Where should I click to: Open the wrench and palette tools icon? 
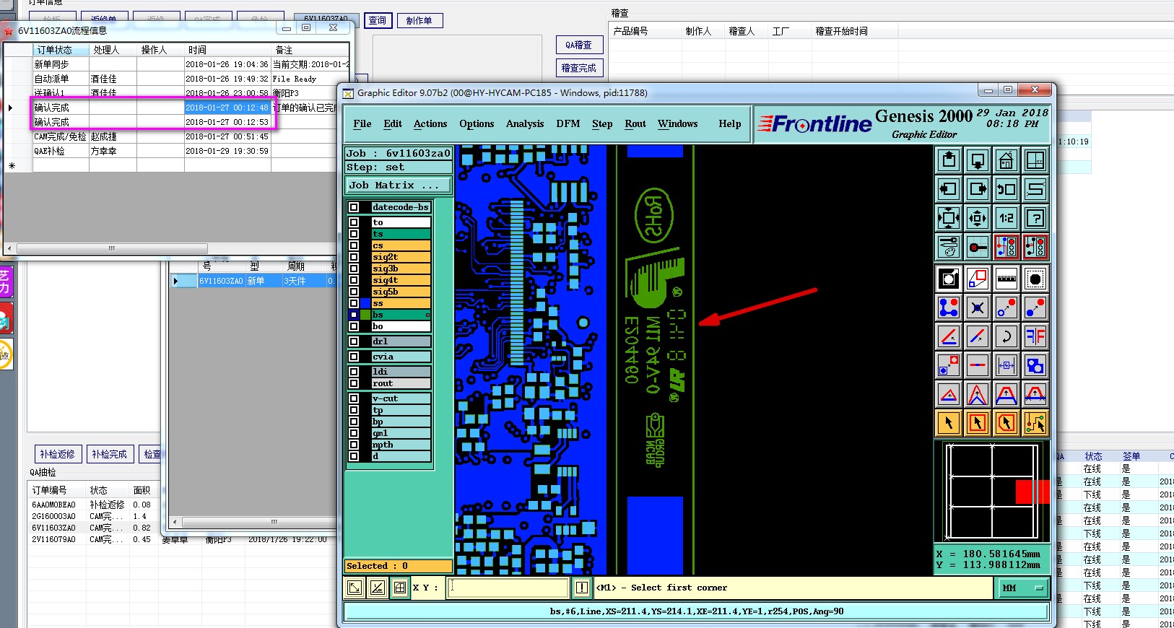[949, 247]
